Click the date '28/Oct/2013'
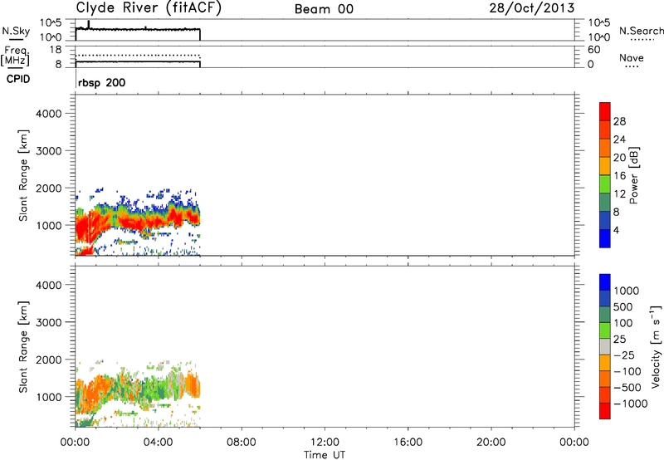This screenshot has height=460, width=664. pyautogui.click(x=532, y=8)
